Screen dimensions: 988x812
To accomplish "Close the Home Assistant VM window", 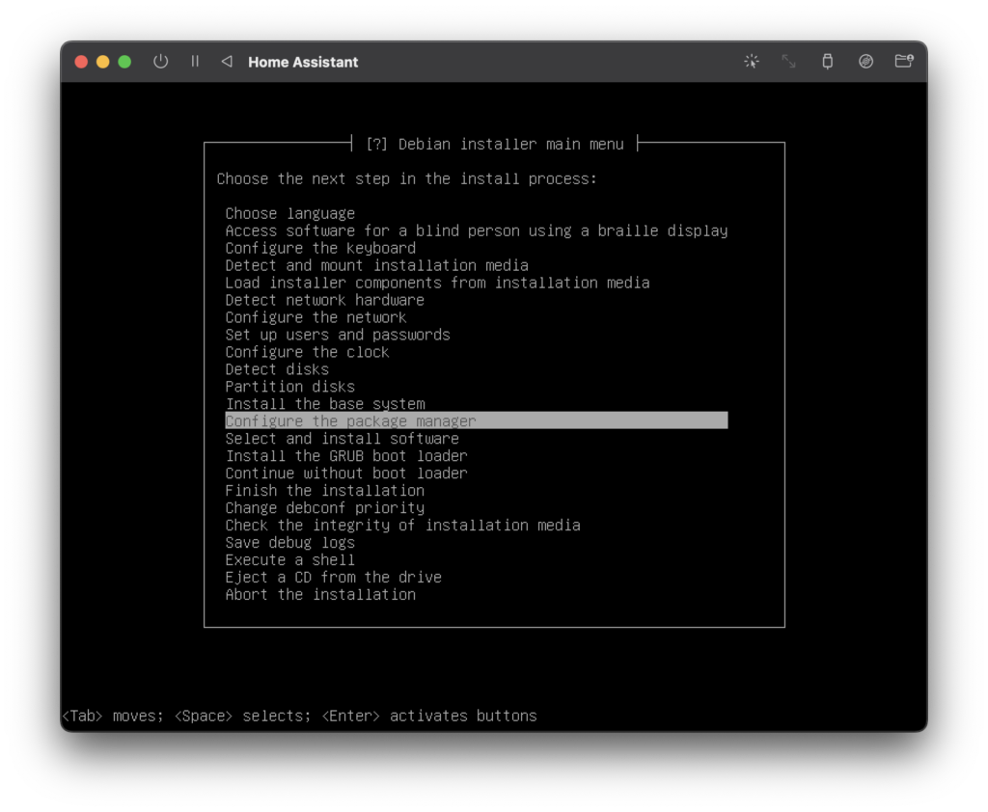I will click(x=81, y=62).
